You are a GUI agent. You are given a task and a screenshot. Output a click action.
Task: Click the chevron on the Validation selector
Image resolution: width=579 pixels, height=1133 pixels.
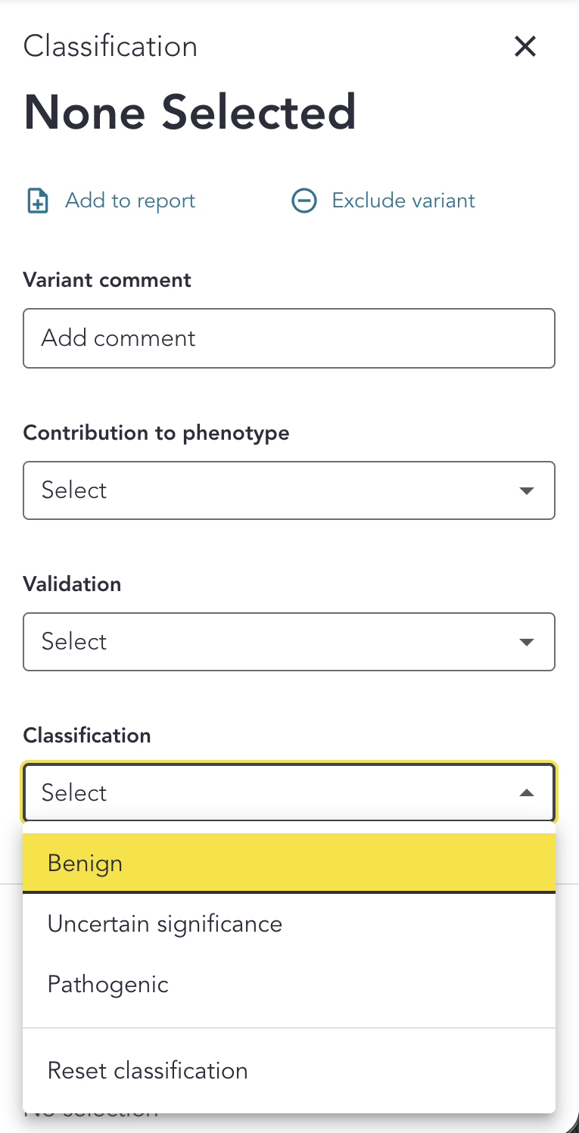[526, 642]
